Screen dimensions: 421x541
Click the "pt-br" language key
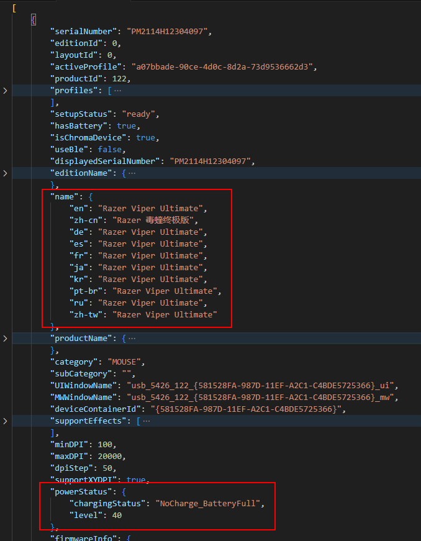[x=86, y=291]
